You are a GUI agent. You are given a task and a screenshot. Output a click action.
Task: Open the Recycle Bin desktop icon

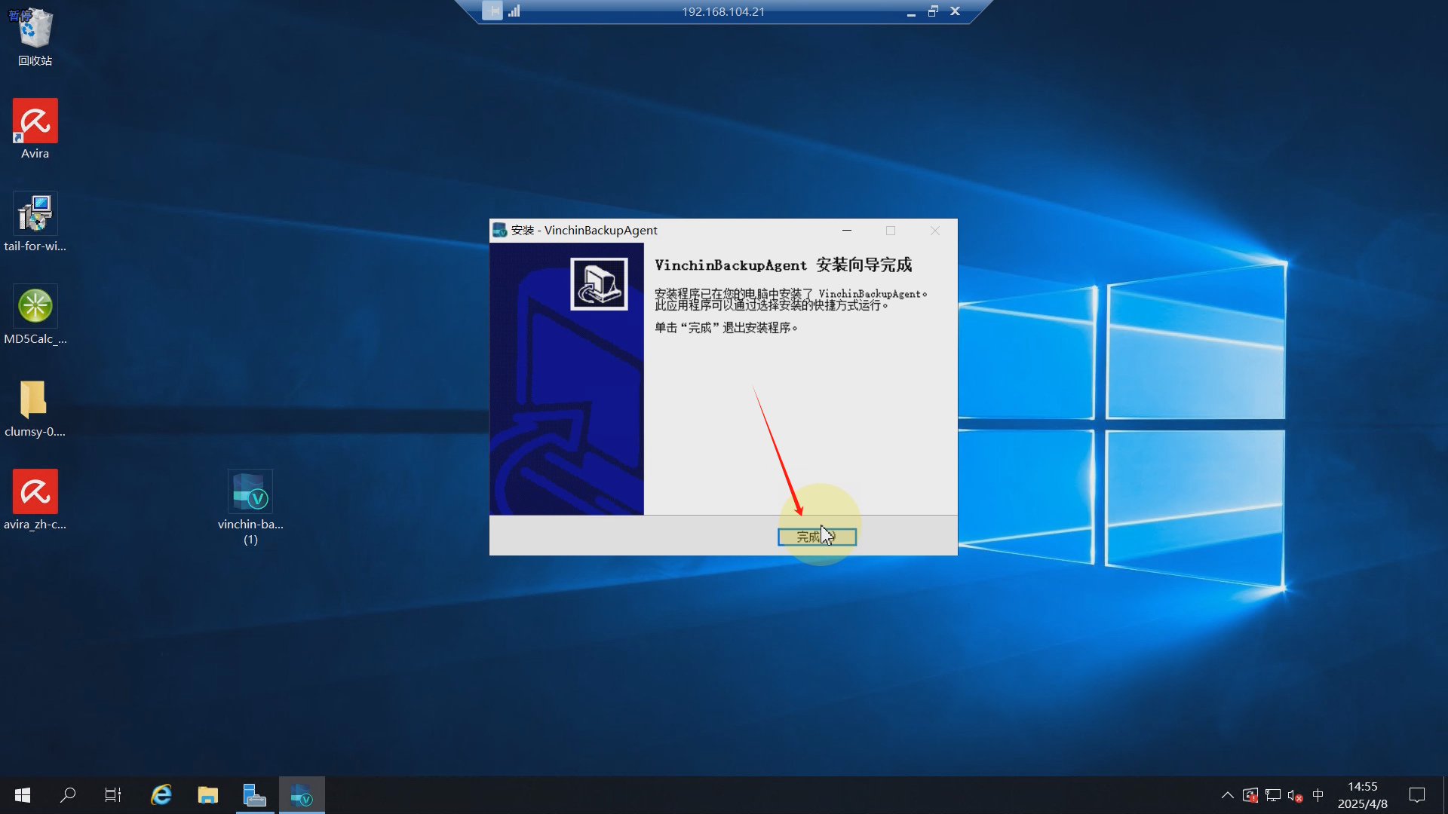(x=35, y=30)
